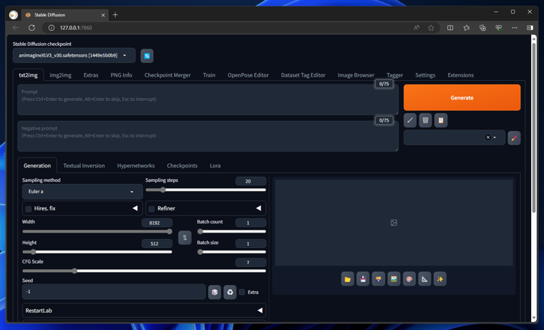The image size is (544, 330).
Task: Click the Width number field showing 8192
Action: click(x=157, y=223)
